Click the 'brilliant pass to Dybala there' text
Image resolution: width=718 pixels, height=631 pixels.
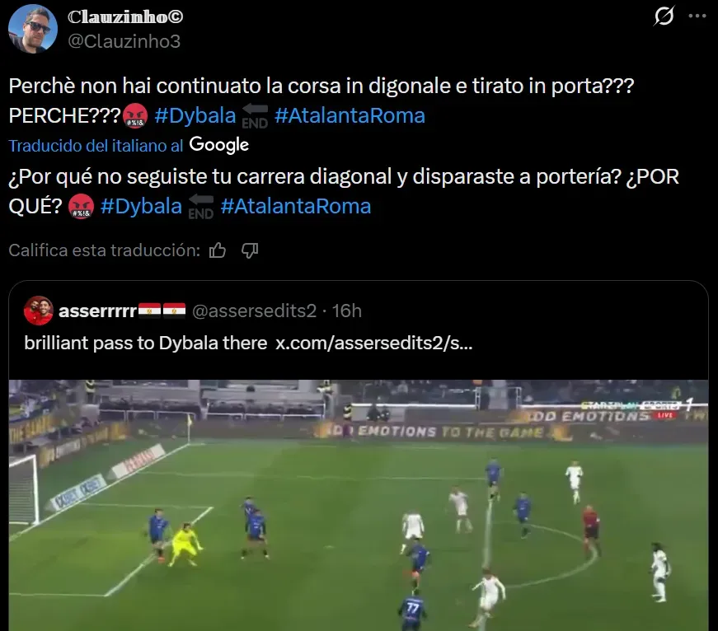tap(146, 344)
